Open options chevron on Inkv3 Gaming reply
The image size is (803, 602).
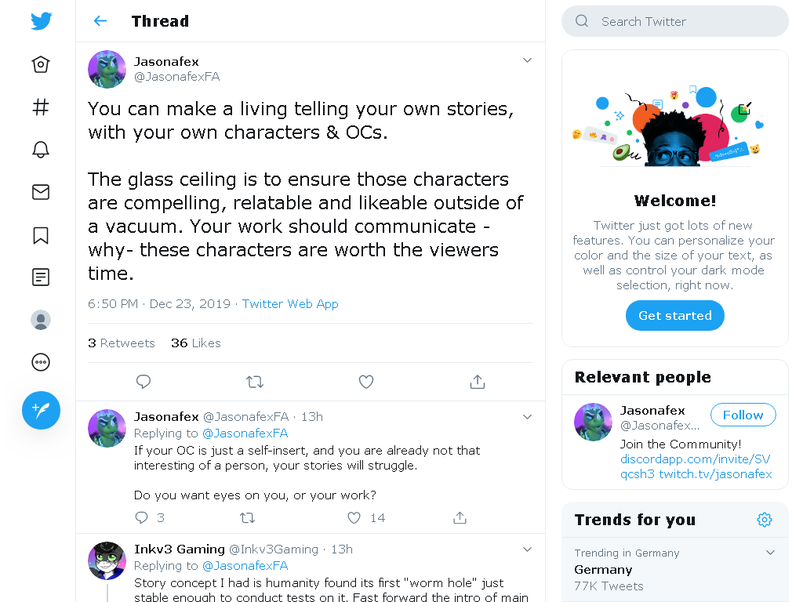pyautogui.click(x=527, y=549)
